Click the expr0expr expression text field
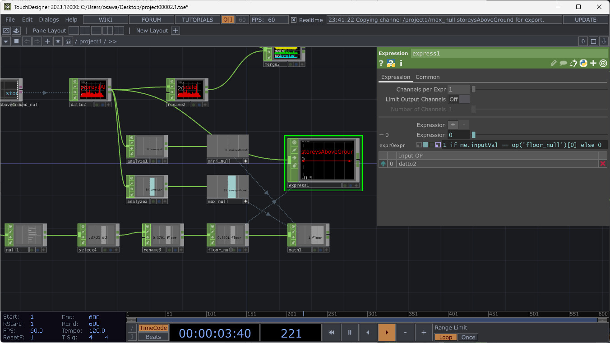 [525, 145]
